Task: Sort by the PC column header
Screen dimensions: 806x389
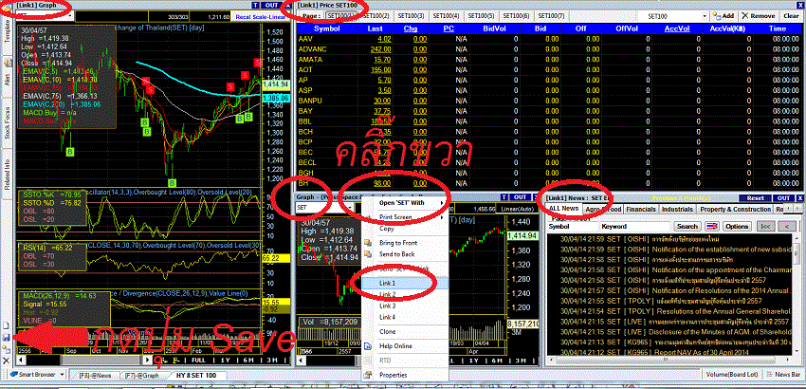Action: click(x=449, y=28)
